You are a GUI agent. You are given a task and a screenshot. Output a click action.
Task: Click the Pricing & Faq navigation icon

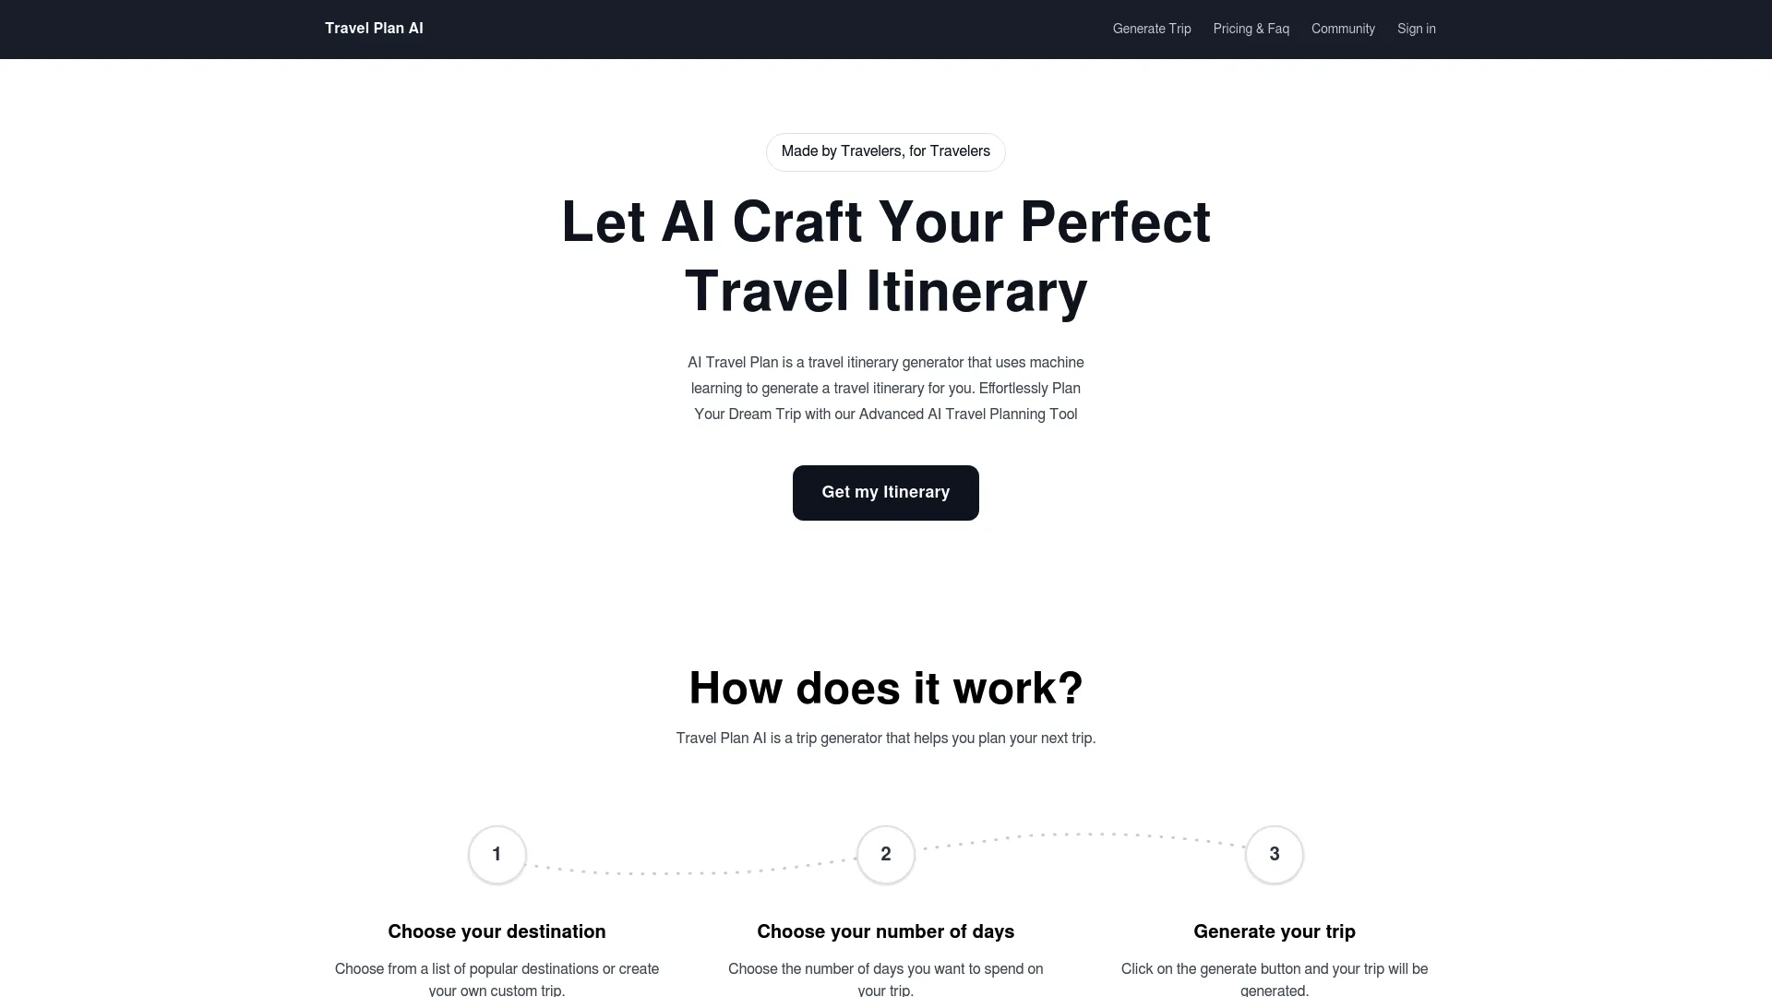pyautogui.click(x=1251, y=30)
